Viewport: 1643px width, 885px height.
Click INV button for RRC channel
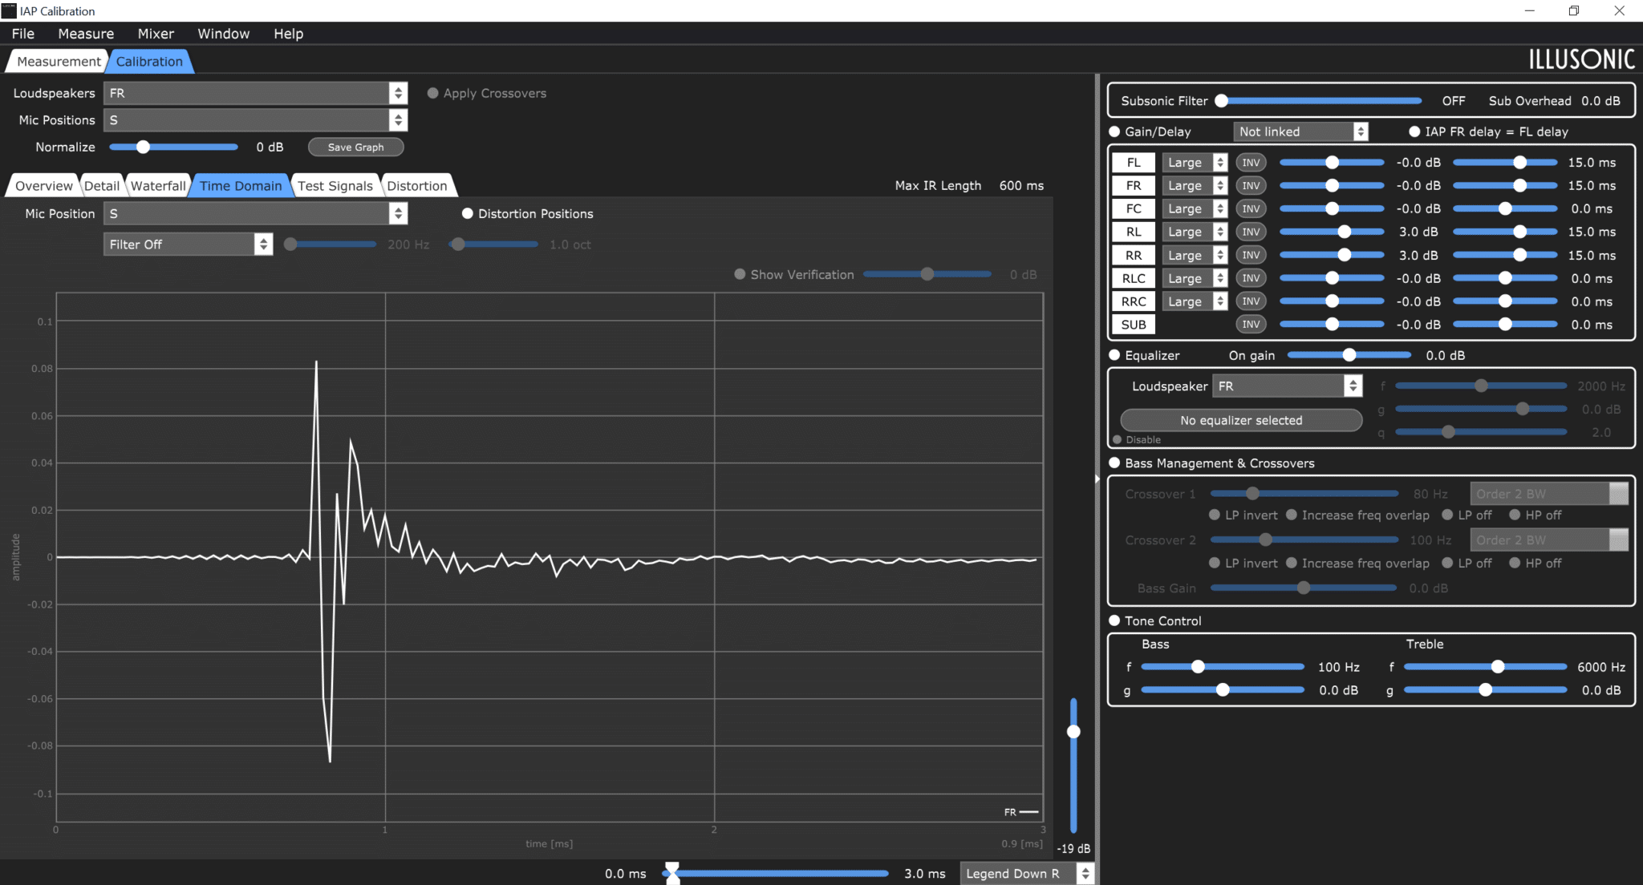tap(1251, 301)
